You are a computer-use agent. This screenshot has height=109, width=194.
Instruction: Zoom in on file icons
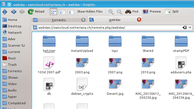pos(111,12)
